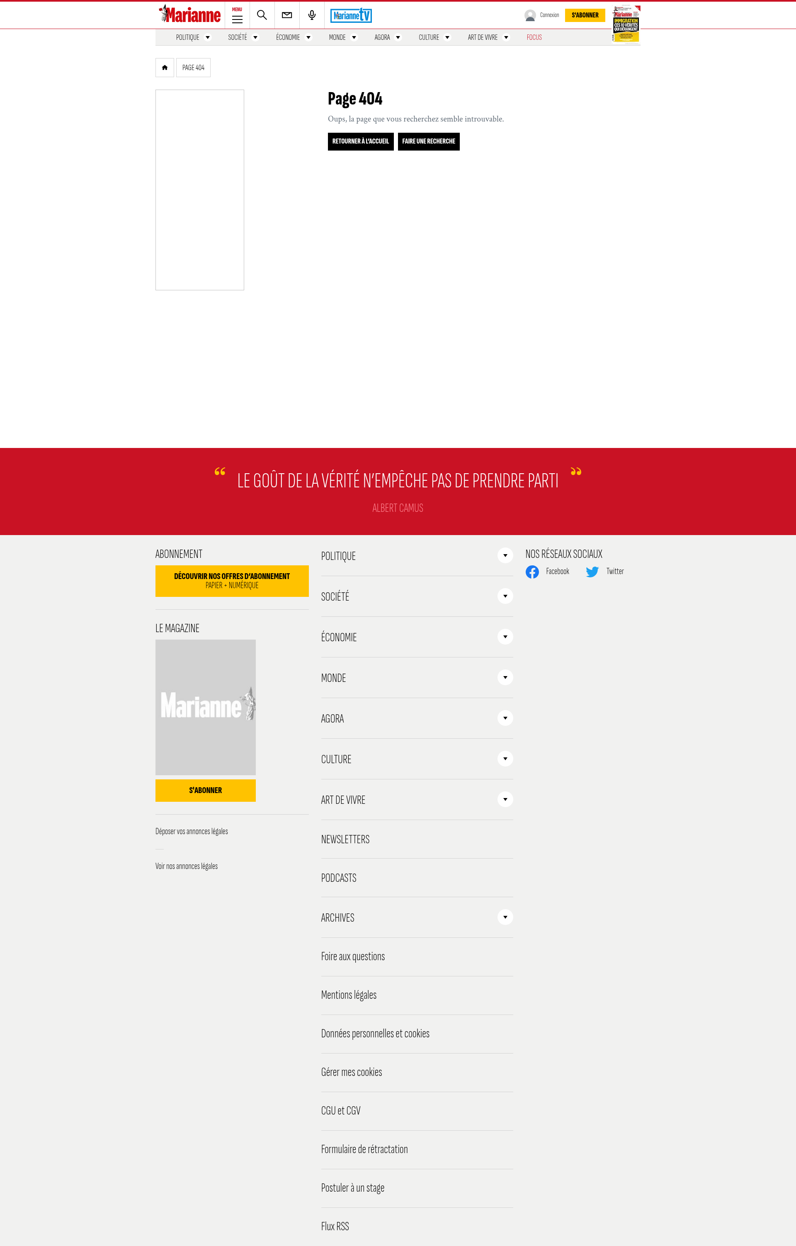Open the newsletter envelope icon
The height and width of the screenshot is (1246, 796).
point(286,15)
